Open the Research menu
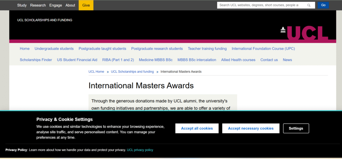342x159 pixels. tap(38, 5)
